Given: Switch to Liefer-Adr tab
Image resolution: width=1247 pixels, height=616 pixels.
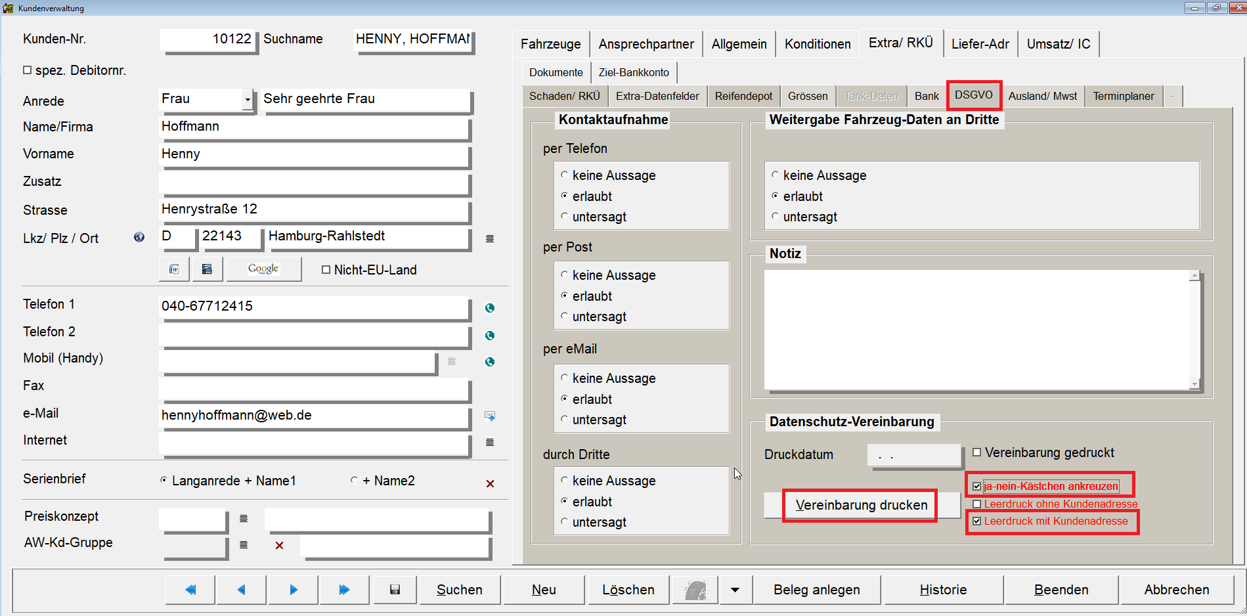Looking at the screenshot, I should (980, 44).
